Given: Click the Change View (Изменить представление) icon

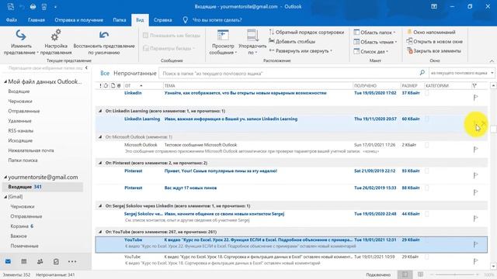Looking at the screenshot, I should tap(21, 35).
